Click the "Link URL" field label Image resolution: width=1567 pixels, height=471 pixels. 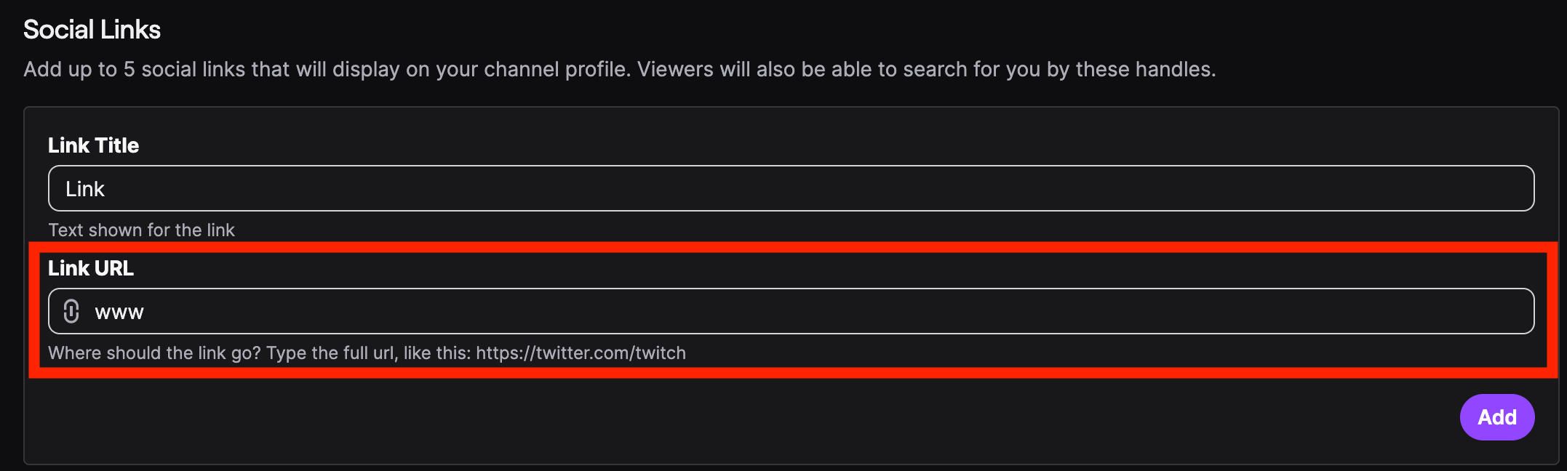point(91,268)
